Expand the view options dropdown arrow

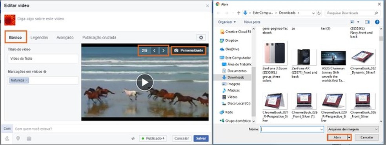[358, 22]
